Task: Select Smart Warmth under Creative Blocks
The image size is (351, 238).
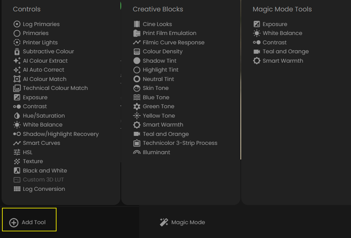Action: click(x=158, y=125)
